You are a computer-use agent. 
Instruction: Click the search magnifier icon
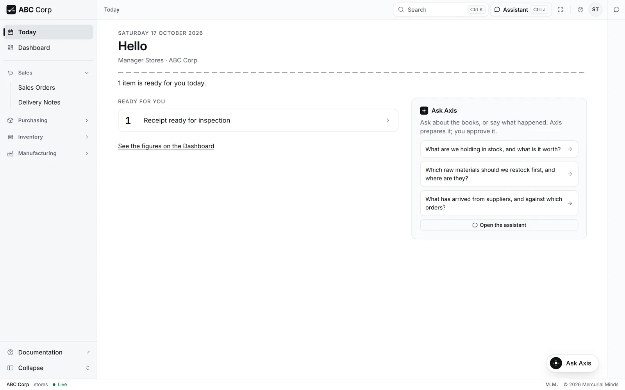401,10
